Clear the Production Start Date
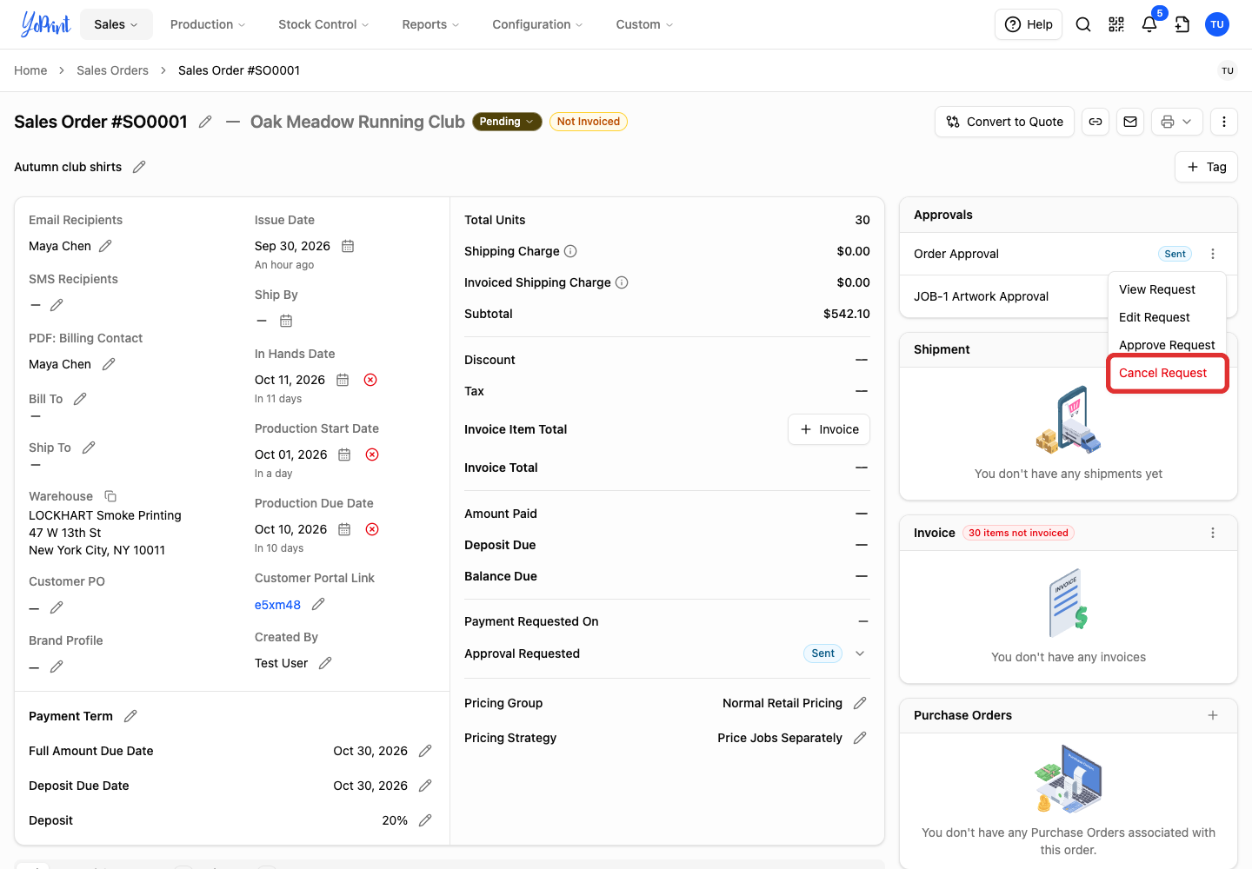Screen dimensions: 1252x869 click(372, 454)
